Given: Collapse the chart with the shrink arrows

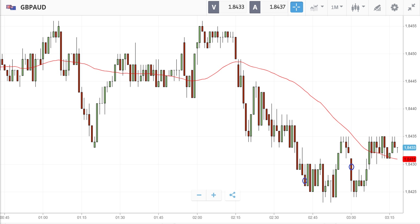Looking at the screenshot, I should [x=412, y=7].
